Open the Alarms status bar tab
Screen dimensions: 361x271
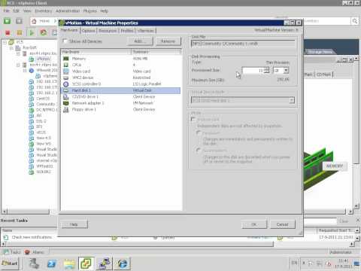coord(35,252)
